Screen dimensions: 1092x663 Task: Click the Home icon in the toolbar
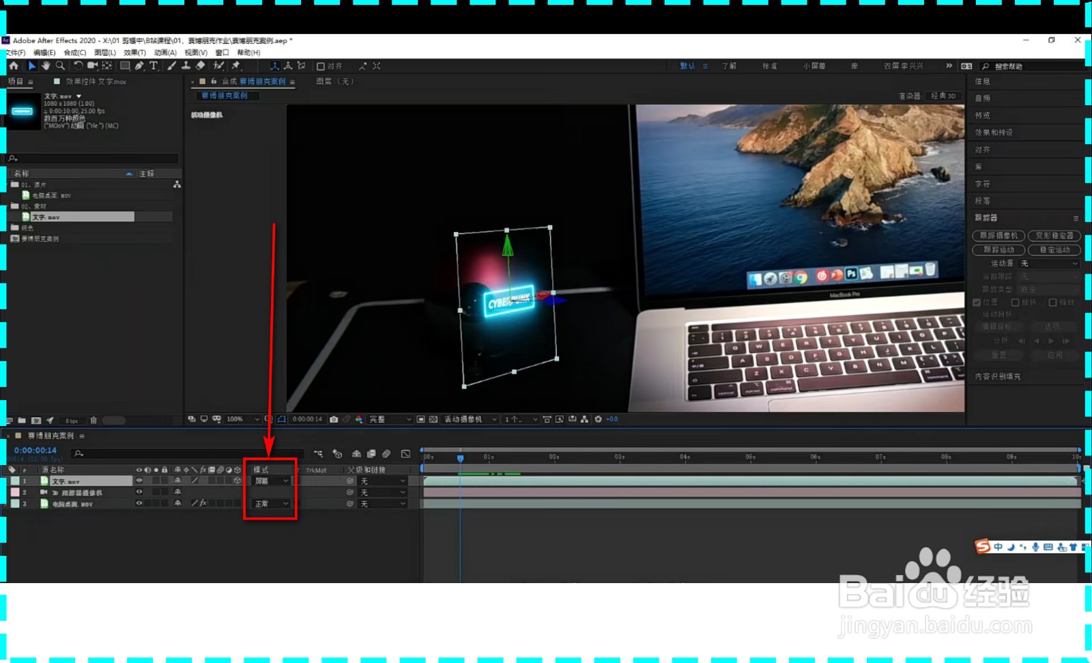(x=14, y=66)
